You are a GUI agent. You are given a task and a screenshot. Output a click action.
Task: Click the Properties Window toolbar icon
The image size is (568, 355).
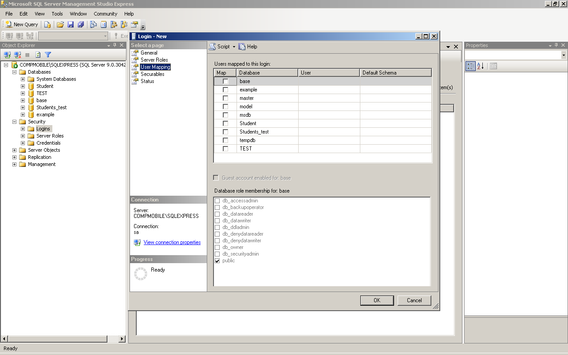tap(134, 24)
